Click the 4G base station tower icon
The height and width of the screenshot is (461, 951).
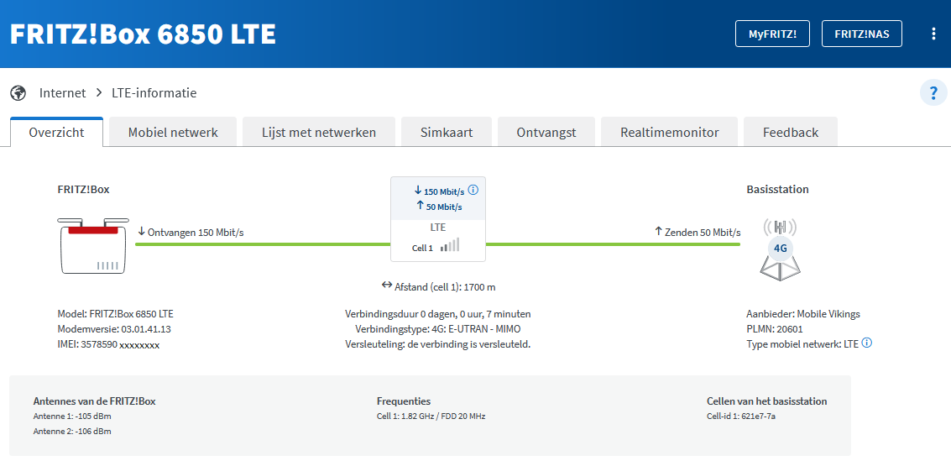pos(780,249)
